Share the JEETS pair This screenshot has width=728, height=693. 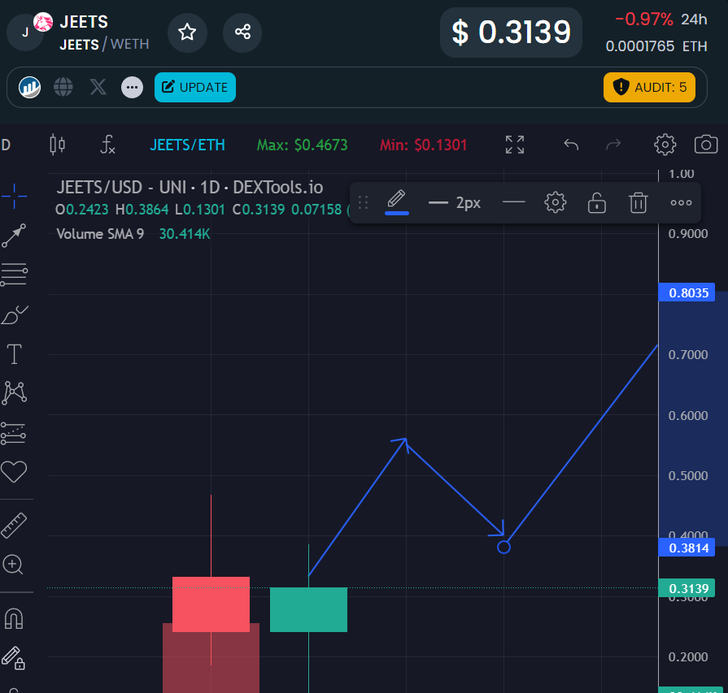[242, 32]
